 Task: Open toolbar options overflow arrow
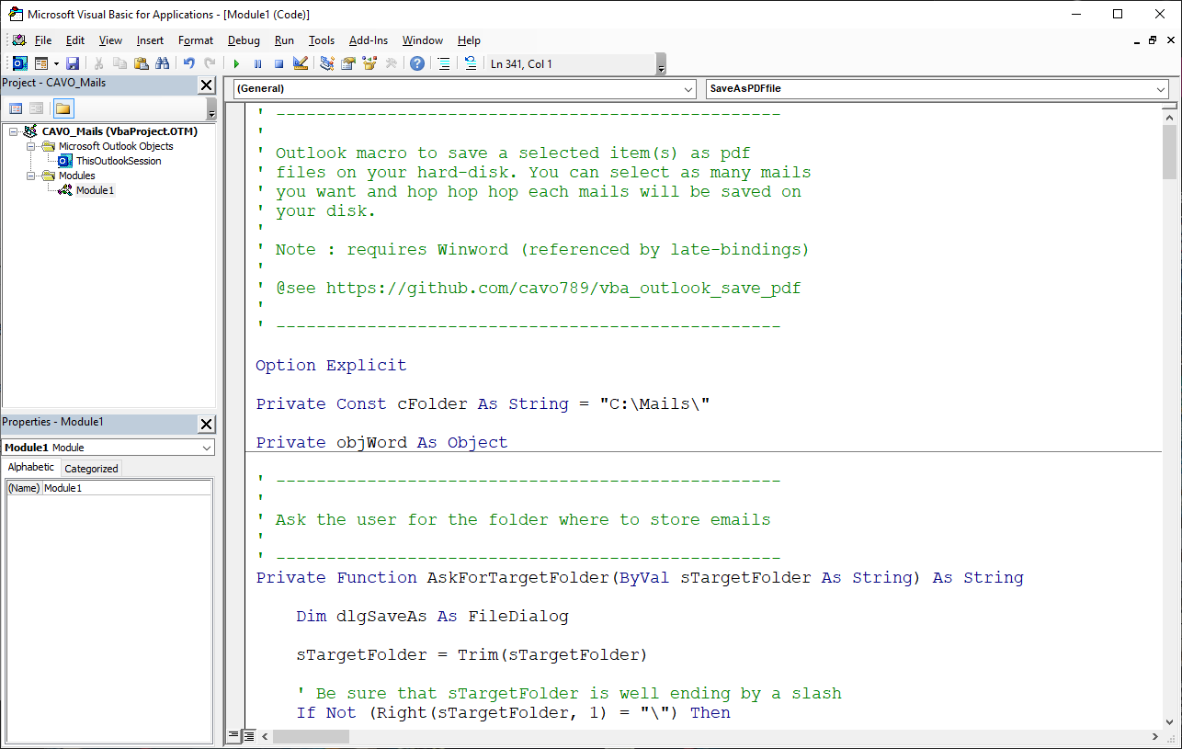pos(661,64)
